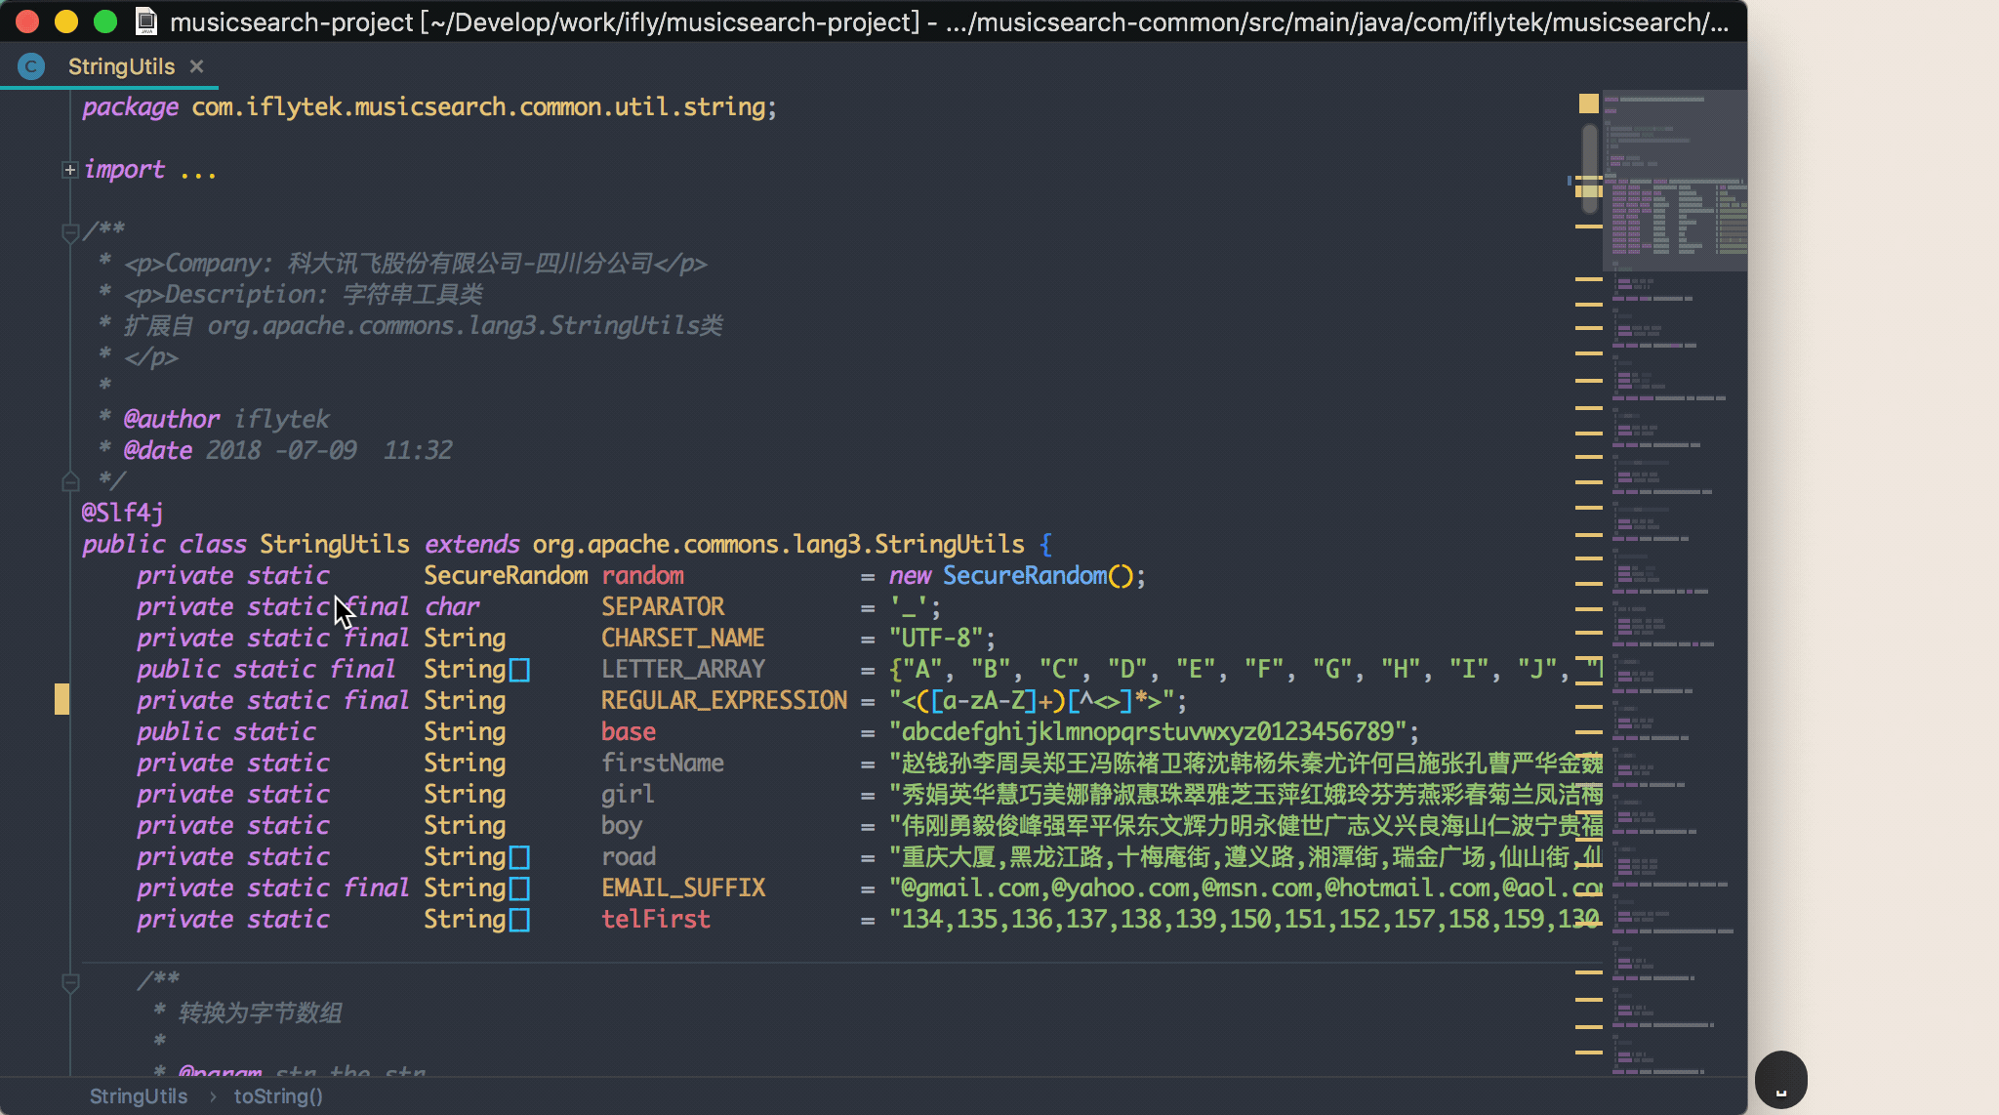This screenshot has height=1115, width=1999.
Task: Click the black floating circle icon at bottom right
Action: pyautogui.click(x=1780, y=1080)
